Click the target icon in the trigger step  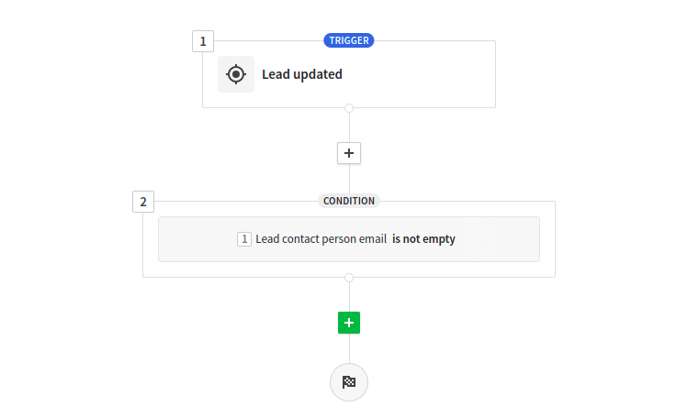236,74
